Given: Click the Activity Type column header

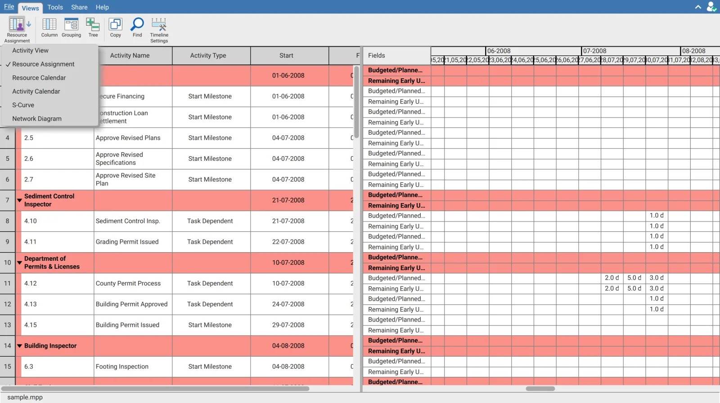Looking at the screenshot, I should (211, 55).
